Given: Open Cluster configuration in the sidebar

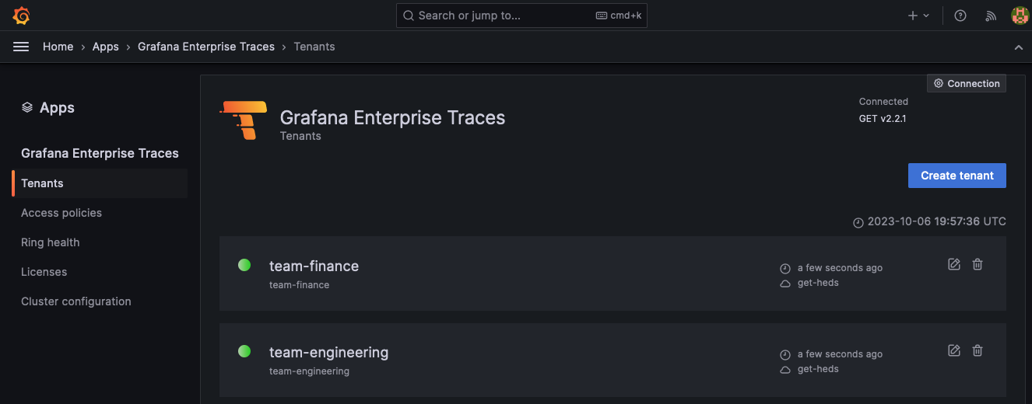Looking at the screenshot, I should pos(76,301).
